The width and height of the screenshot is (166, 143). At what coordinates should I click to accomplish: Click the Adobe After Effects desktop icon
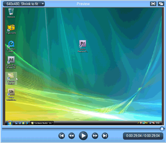[11, 62]
